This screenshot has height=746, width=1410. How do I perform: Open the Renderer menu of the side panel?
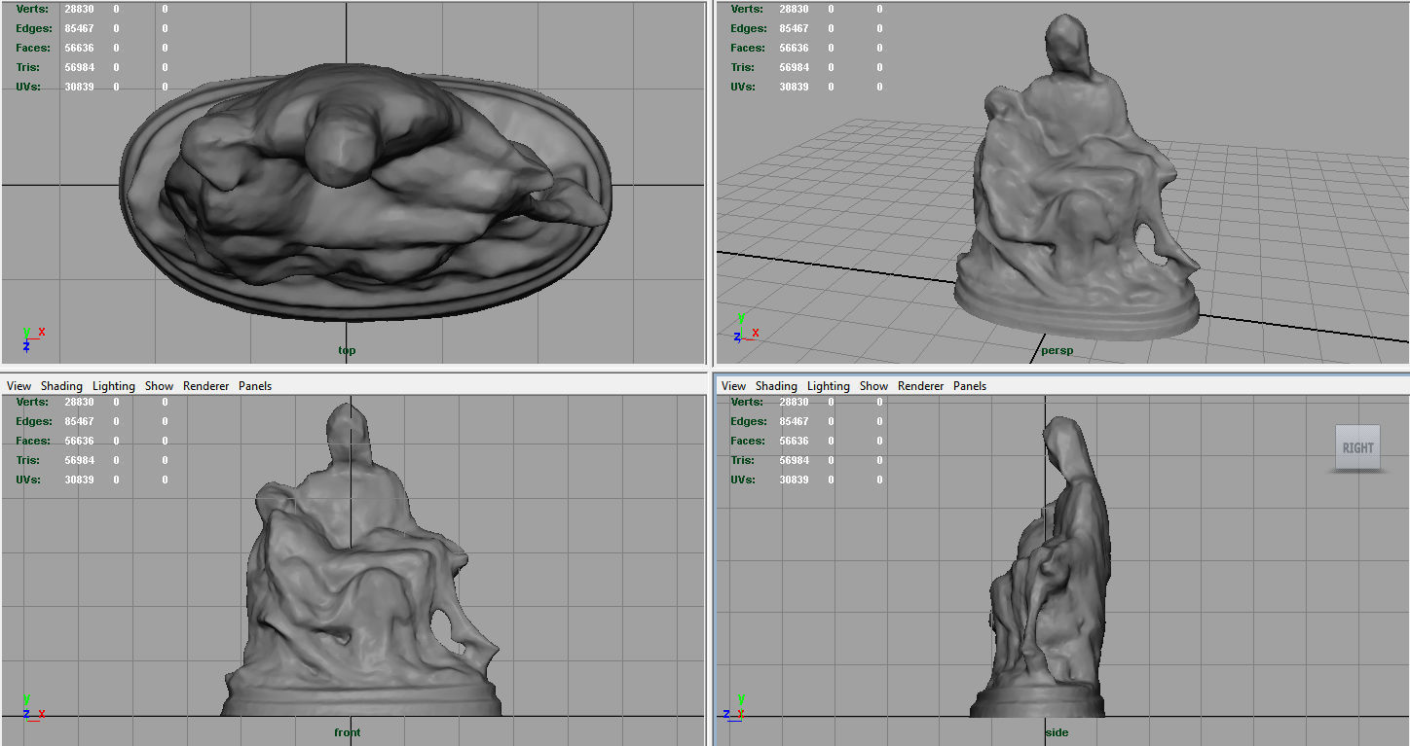(x=920, y=386)
